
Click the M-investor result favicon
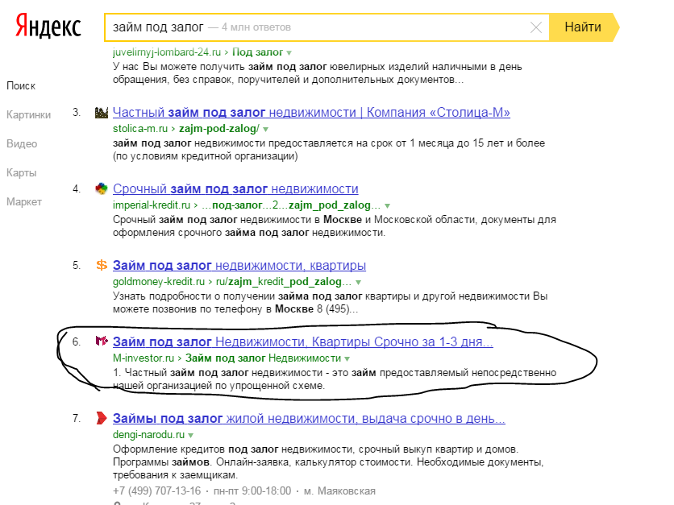[102, 341]
